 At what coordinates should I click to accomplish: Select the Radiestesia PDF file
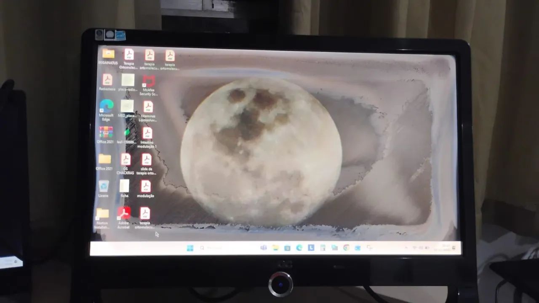tap(107, 80)
